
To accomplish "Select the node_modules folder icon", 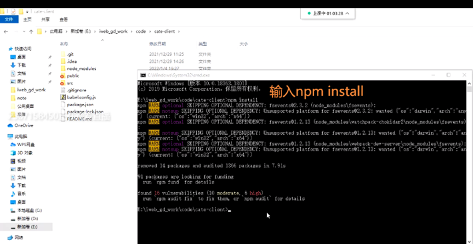I will [x=63, y=69].
